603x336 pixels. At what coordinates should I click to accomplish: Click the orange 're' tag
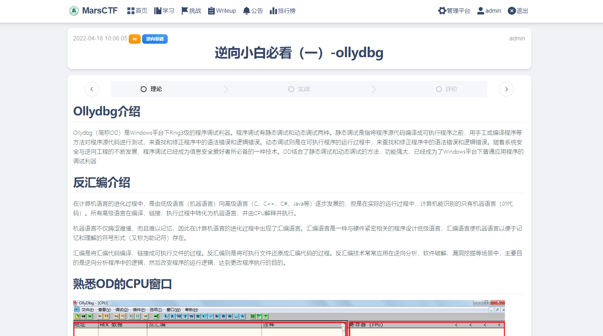coord(135,39)
